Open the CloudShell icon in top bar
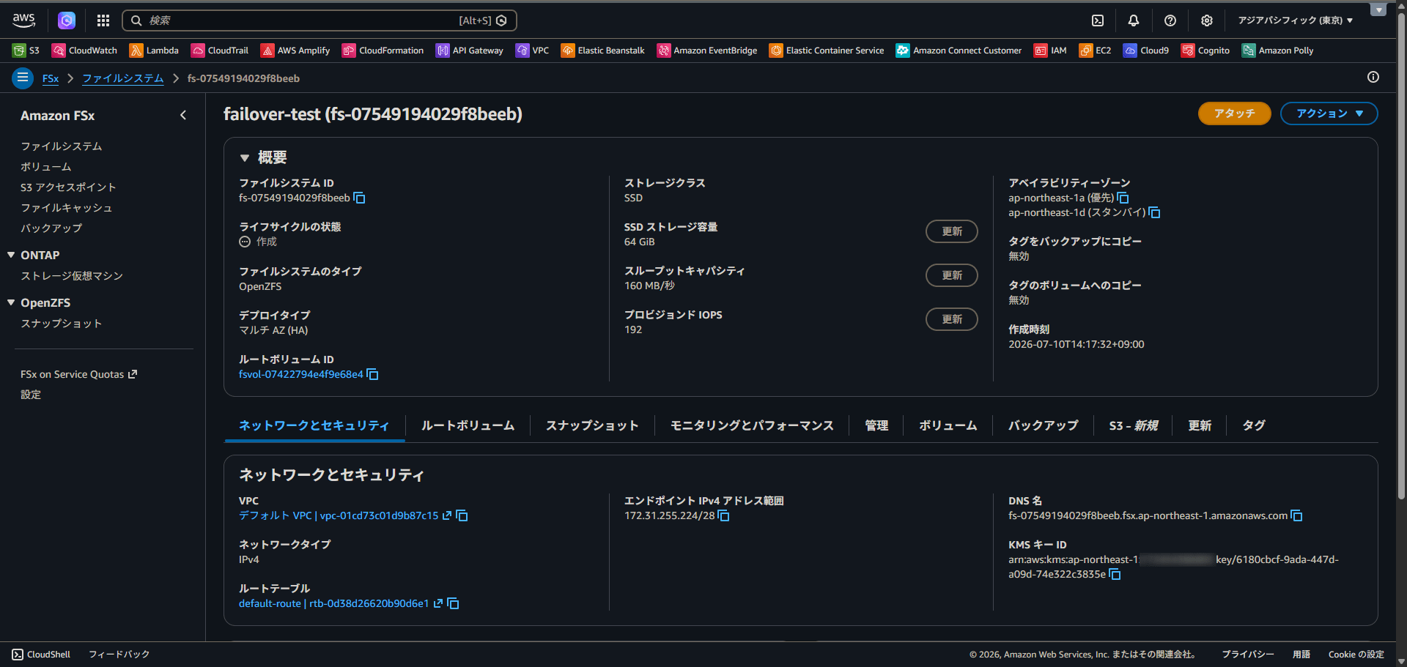 tap(1098, 21)
